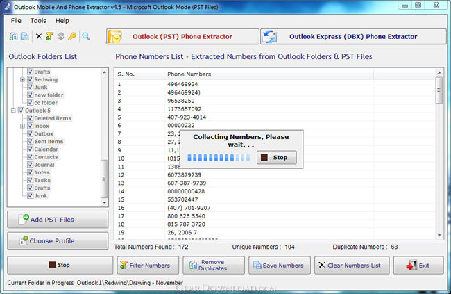451x294 pixels.
Task: Uncheck the cc folder checkbox
Action: click(31, 103)
